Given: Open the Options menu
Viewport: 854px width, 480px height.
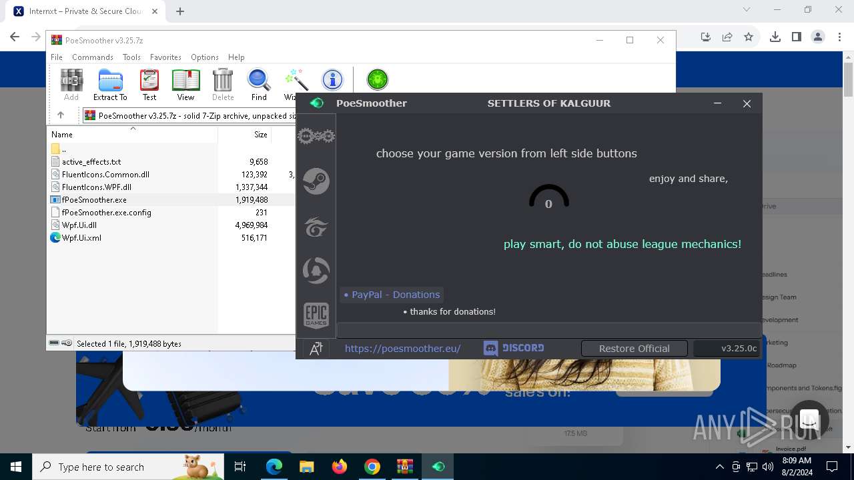Looking at the screenshot, I should pos(205,57).
